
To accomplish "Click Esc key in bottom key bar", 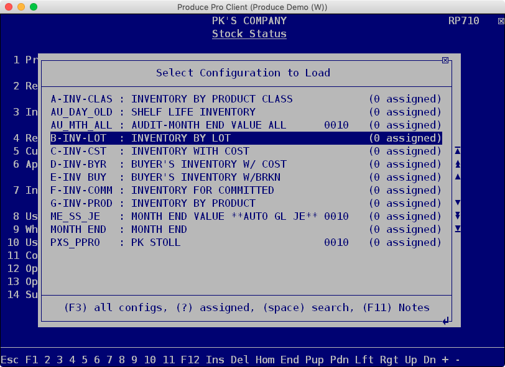I will 10,360.
